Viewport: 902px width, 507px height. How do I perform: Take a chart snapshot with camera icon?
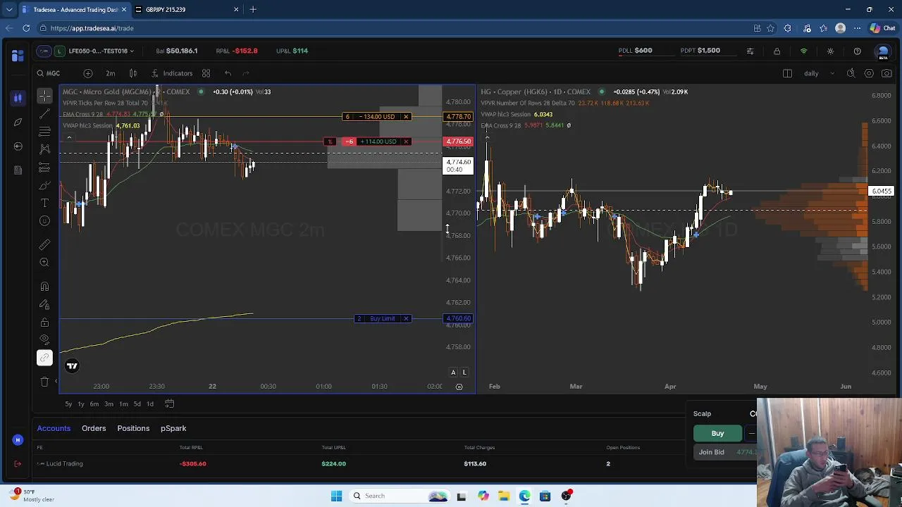pyautogui.click(x=886, y=73)
